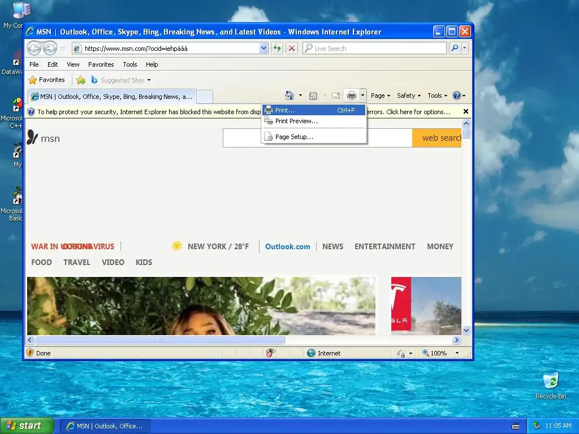Open the Home button dropdown arrow
Viewport: 579px width, 434px height.
[x=300, y=96]
